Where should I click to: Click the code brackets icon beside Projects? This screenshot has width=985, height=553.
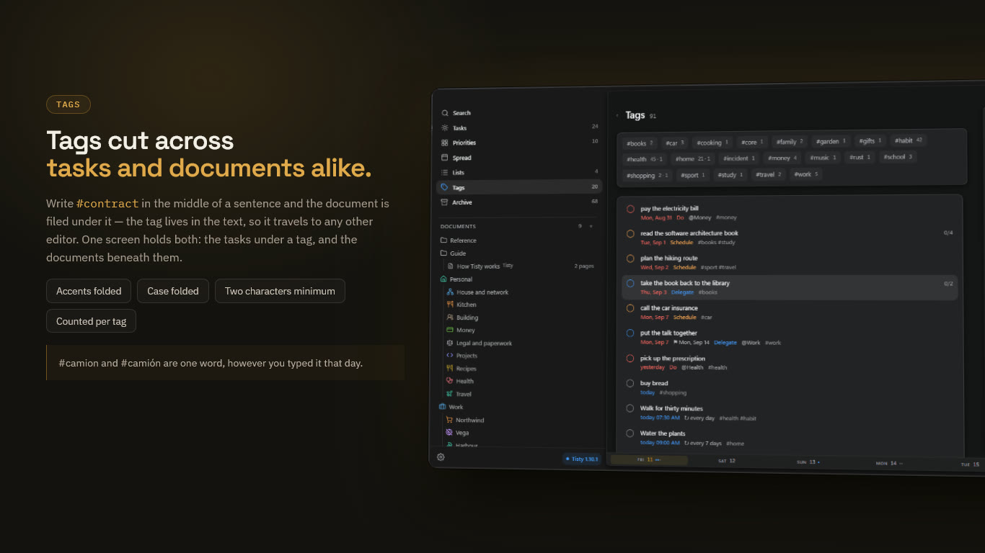(x=450, y=355)
